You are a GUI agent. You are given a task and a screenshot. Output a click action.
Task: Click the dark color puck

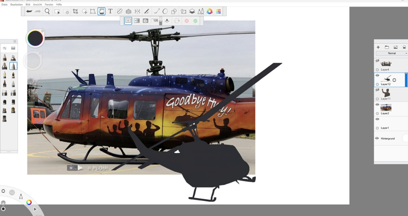pyautogui.click(x=35, y=38)
